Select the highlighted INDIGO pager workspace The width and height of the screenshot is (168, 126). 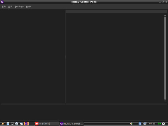coord(26,124)
